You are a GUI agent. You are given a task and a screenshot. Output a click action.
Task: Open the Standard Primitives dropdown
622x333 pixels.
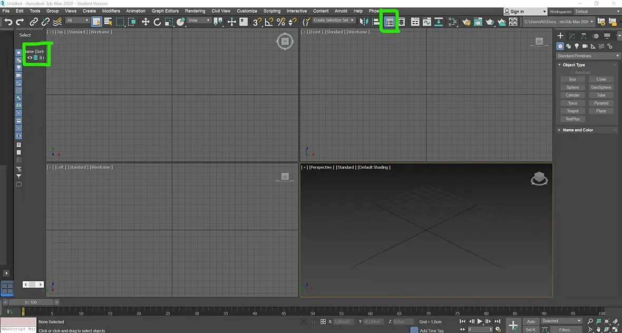pyautogui.click(x=588, y=56)
